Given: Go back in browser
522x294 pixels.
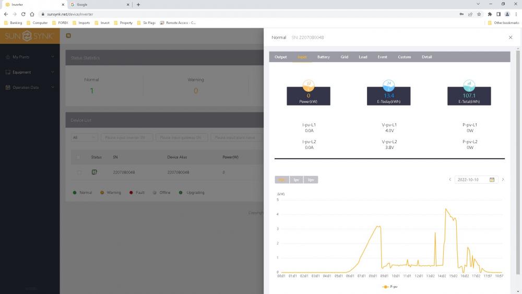Looking at the screenshot, I should (x=6, y=14).
